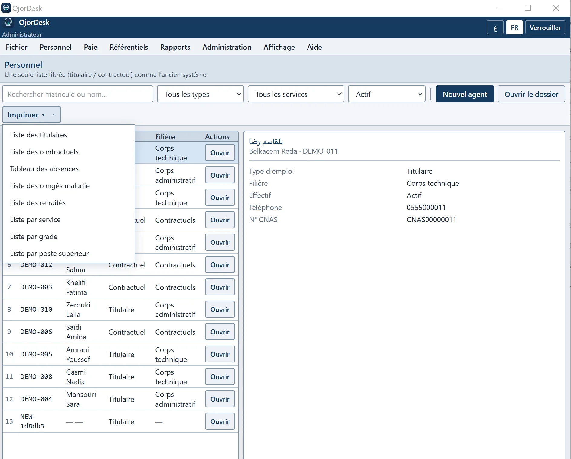Select the Mansouri Sara name cell
This screenshot has height=459, width=571.
pos(81,399)
